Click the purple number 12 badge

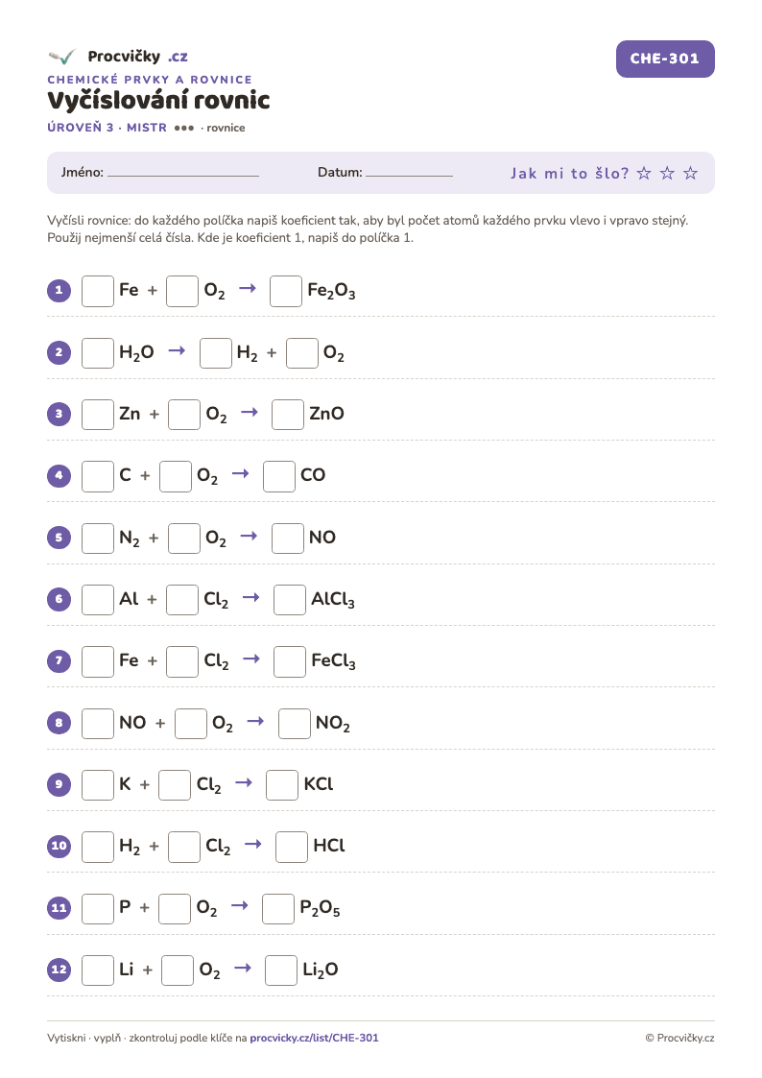point(60,970)
